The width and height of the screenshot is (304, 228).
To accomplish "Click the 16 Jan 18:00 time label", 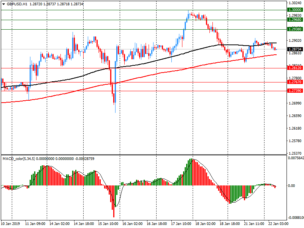I will click(x=157, y=224).
